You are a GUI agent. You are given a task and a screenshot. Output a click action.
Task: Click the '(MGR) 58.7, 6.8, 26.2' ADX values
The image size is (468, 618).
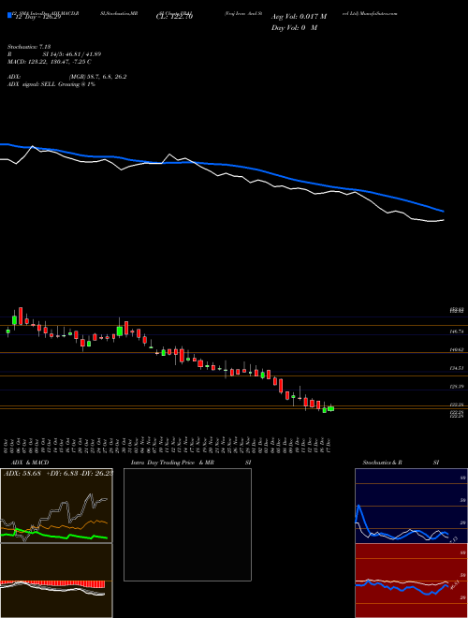[97, 77]
